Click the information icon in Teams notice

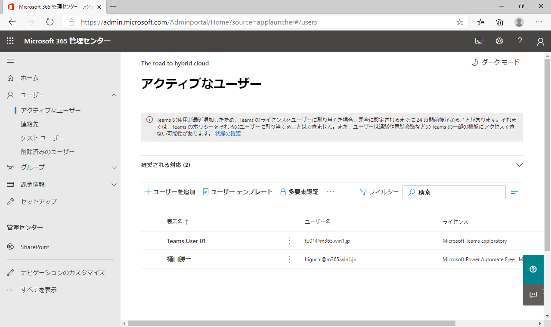coord(149,120)
